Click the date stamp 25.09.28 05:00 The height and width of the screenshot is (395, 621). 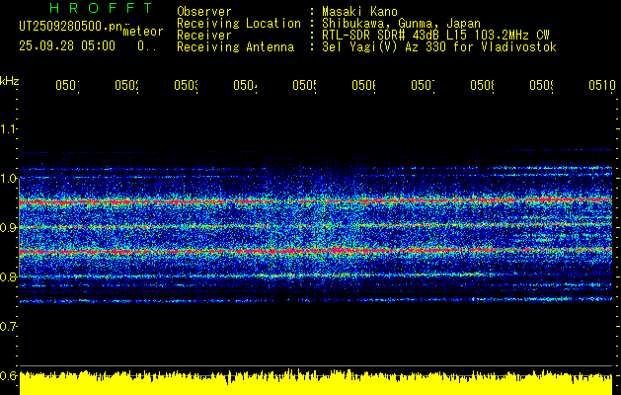click(67, 46)
